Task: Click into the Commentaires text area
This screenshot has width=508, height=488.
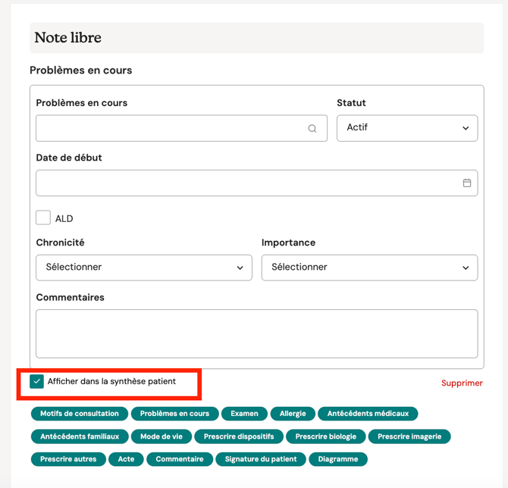Action: pos(256,333)
